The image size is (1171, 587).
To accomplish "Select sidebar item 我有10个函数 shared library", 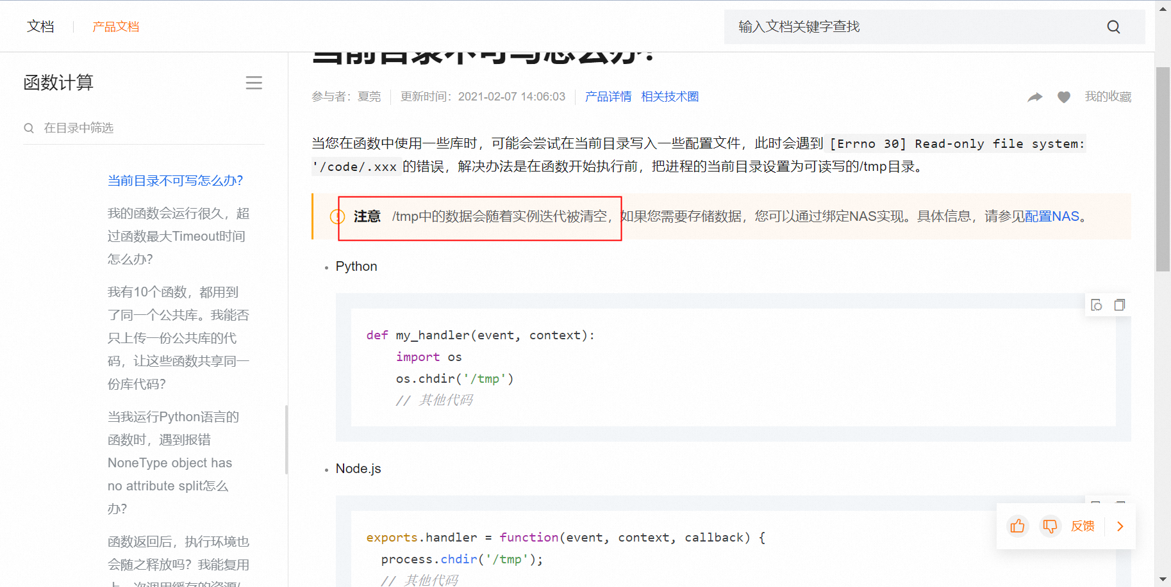I will click(178, 338).
